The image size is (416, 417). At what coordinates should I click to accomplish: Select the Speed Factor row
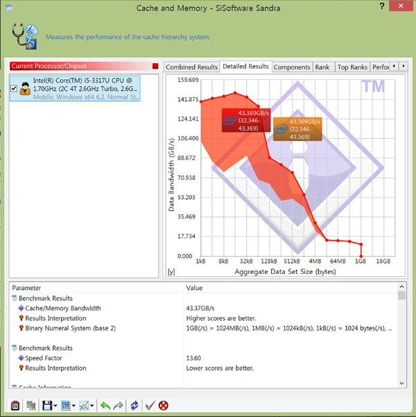pyautogui.click(x=203, y=358)
